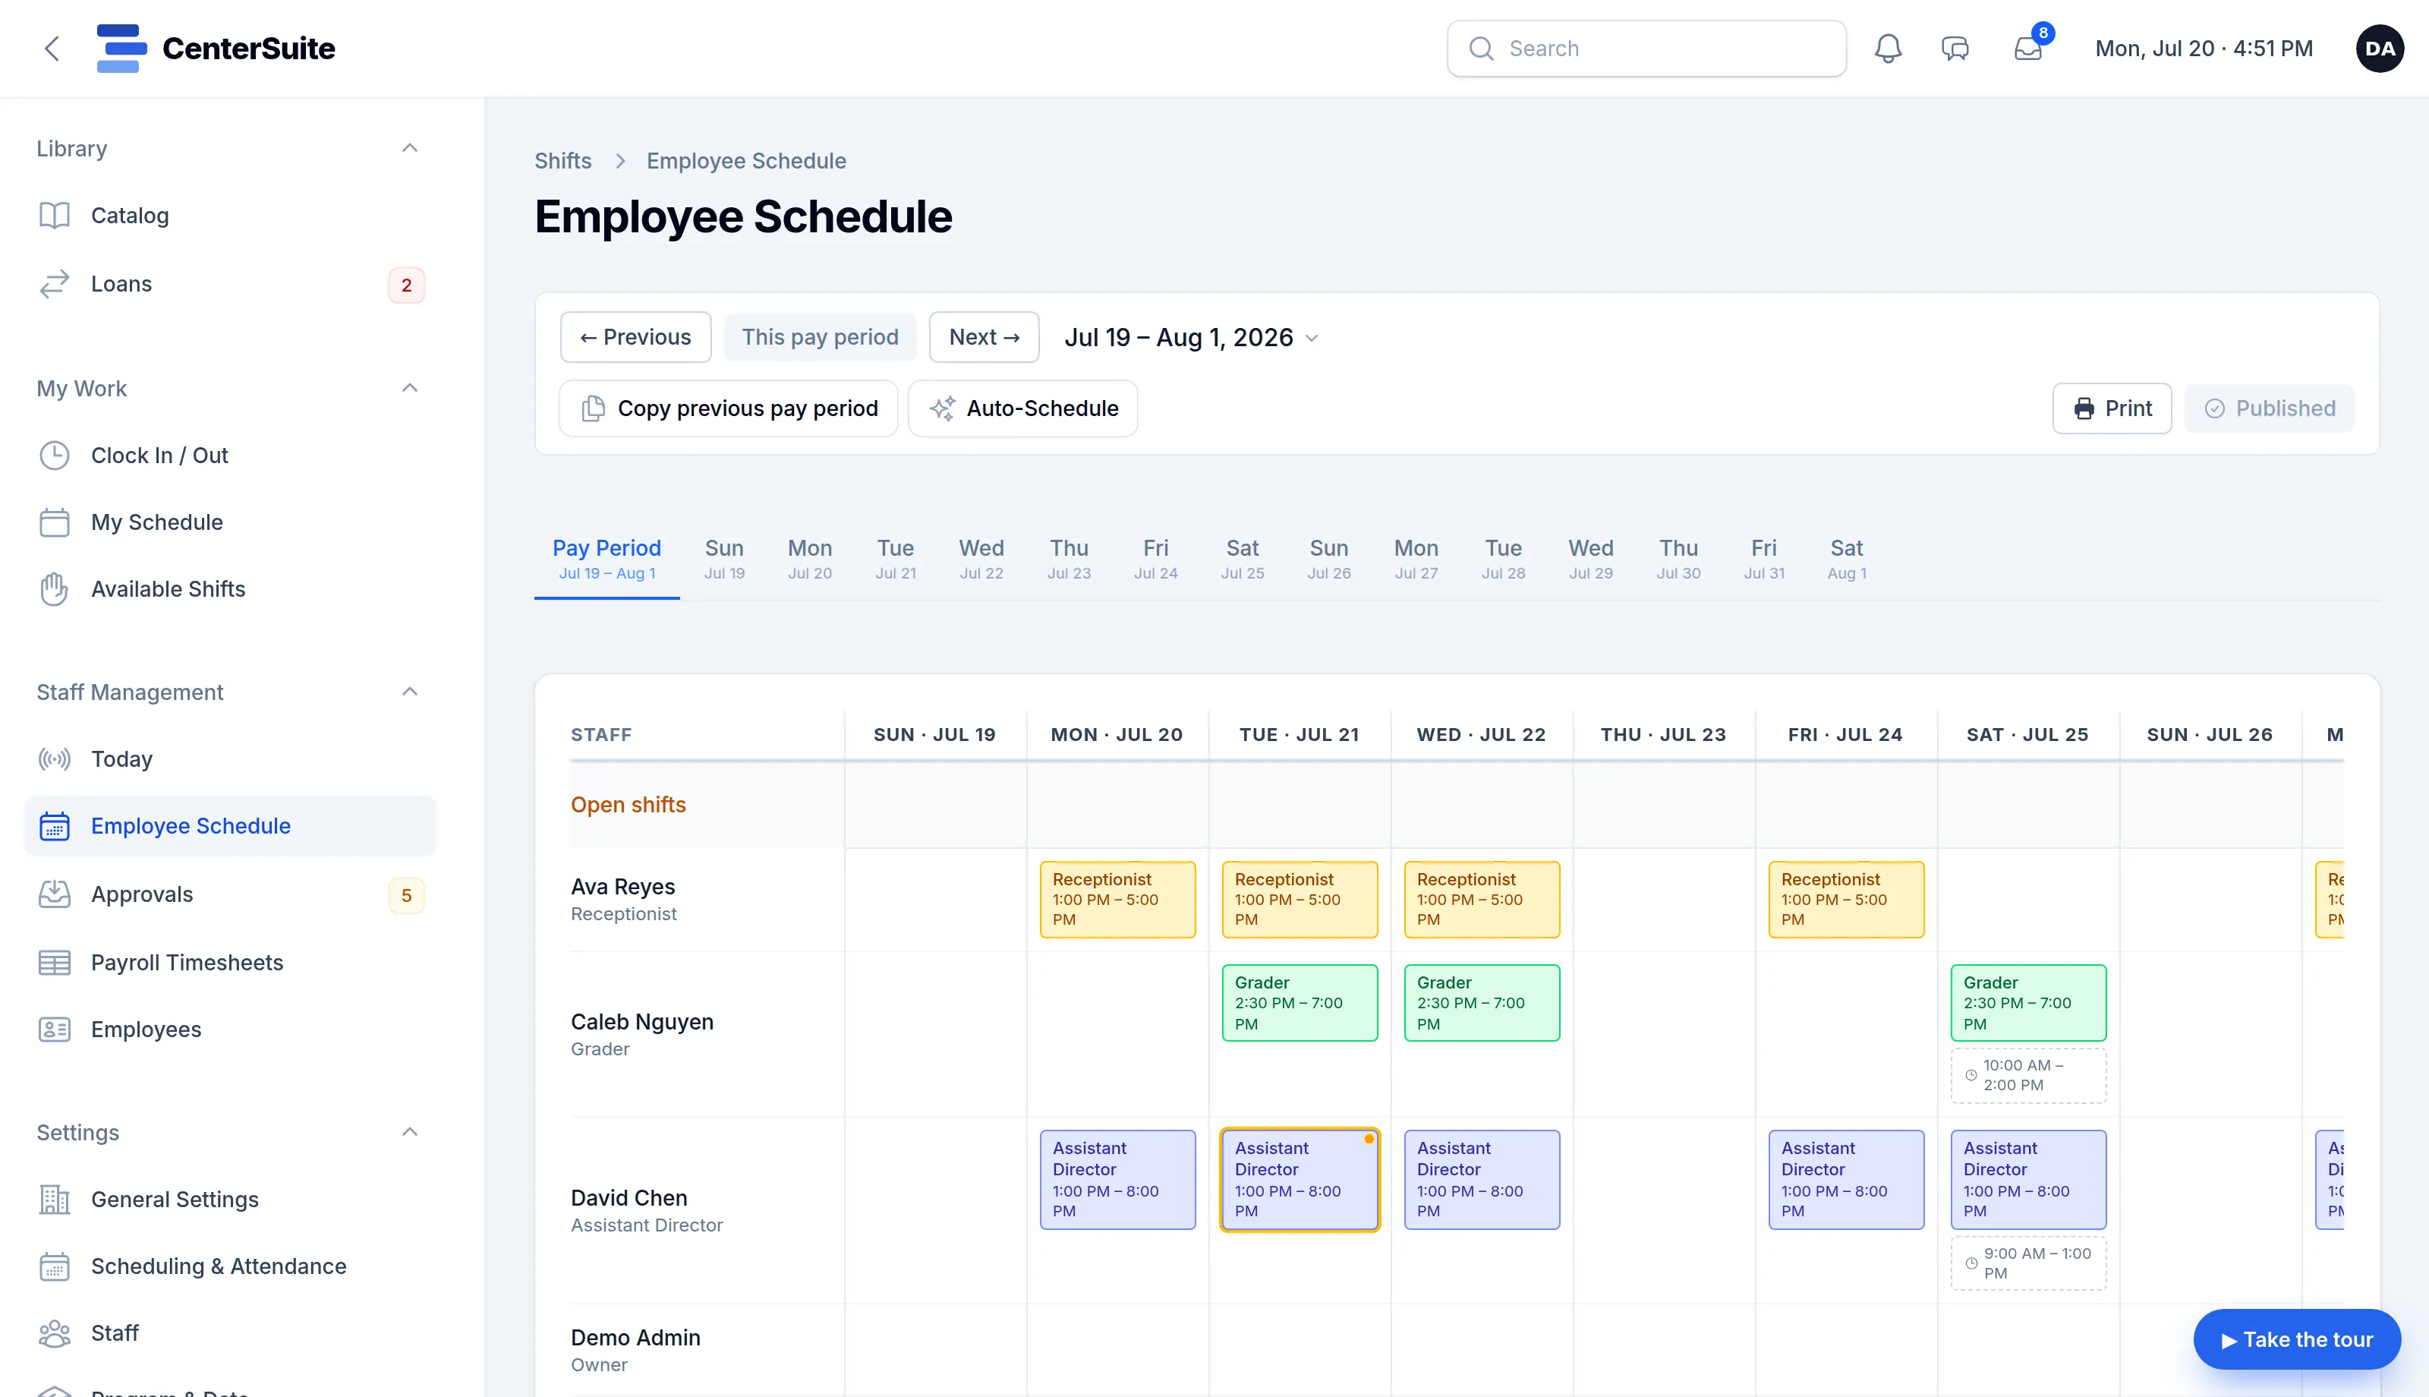Go to the Previous pay period
The height and width of the screenshot is (1397, 2429).
(636, 337)
